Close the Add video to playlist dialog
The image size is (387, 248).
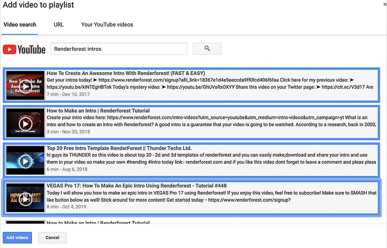coord(385,4)
